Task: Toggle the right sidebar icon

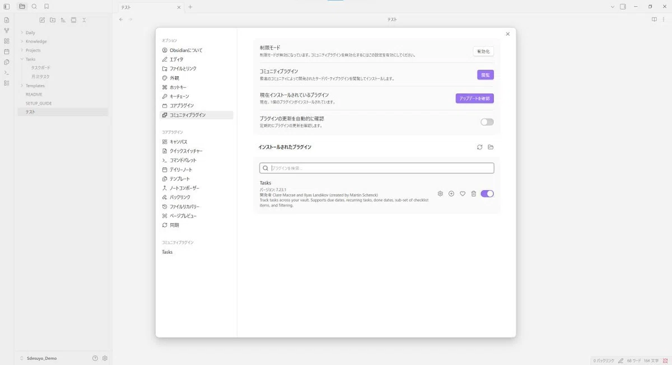Action: click(x=623, y=7)
